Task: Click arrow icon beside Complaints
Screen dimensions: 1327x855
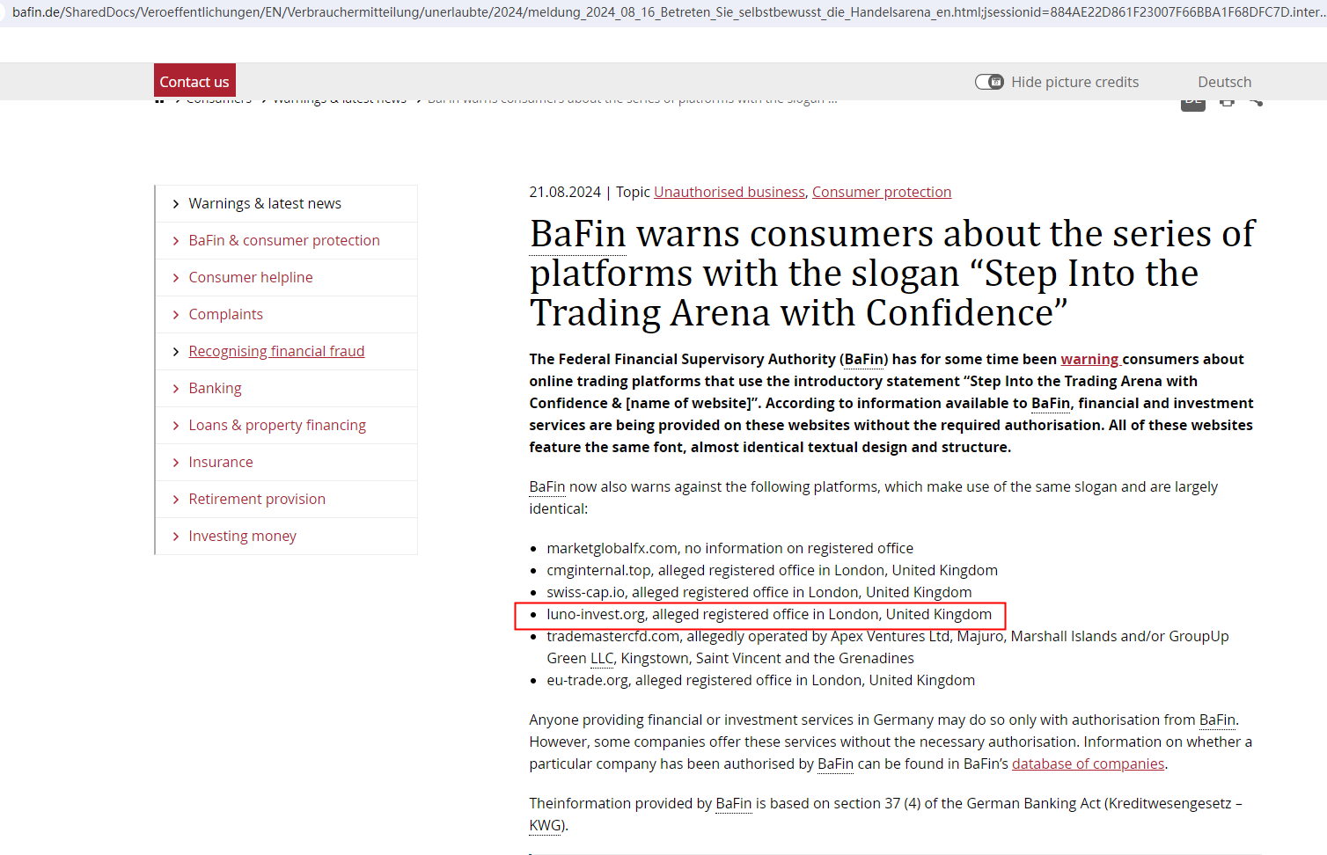Action: 176,315
